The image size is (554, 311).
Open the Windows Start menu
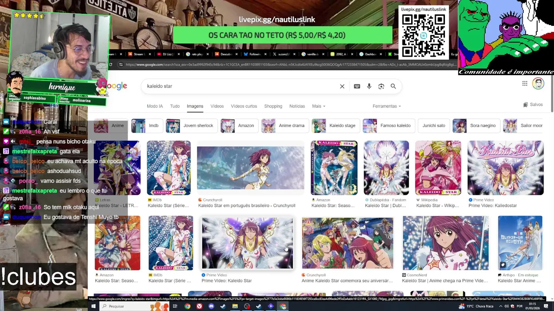coord(93,306)
